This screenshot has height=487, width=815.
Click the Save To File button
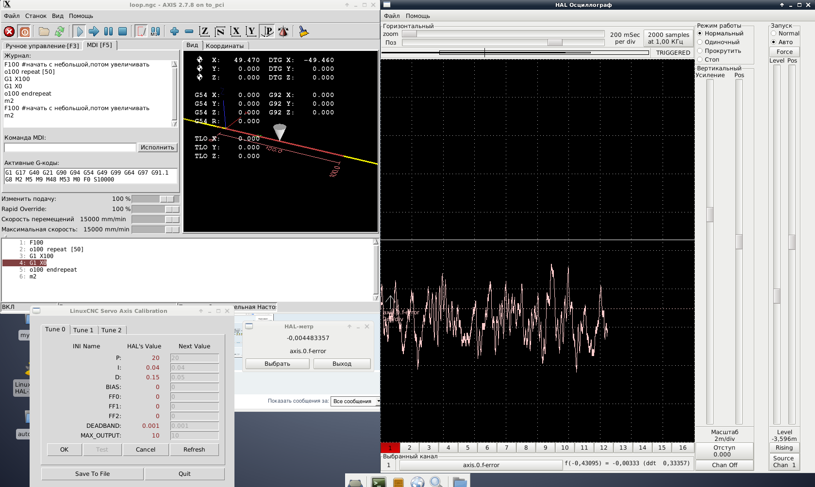(92, 474)
